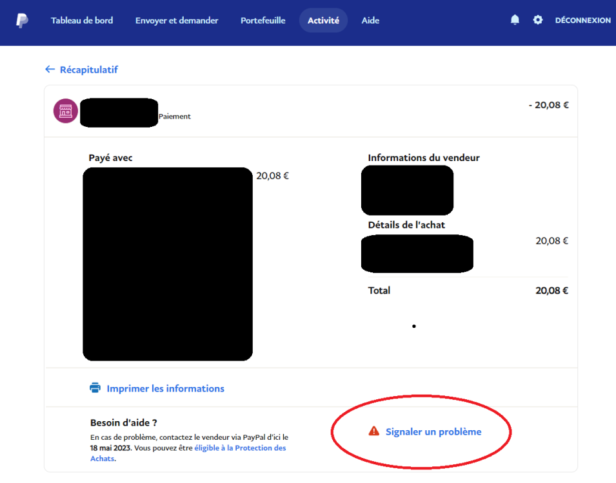This screenshot has width=616, height=483.
Task: Click the back arrow next to Récapitulatif
Action: 50,70
